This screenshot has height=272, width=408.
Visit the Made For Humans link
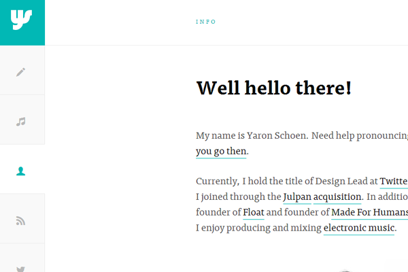[x=369, y=212]
